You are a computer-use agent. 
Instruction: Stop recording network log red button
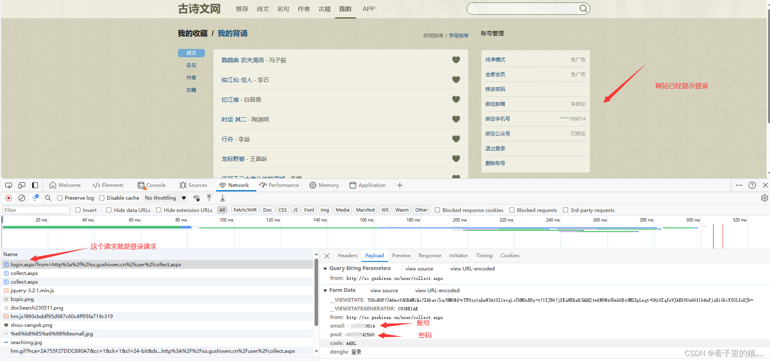tap(9, 198)
